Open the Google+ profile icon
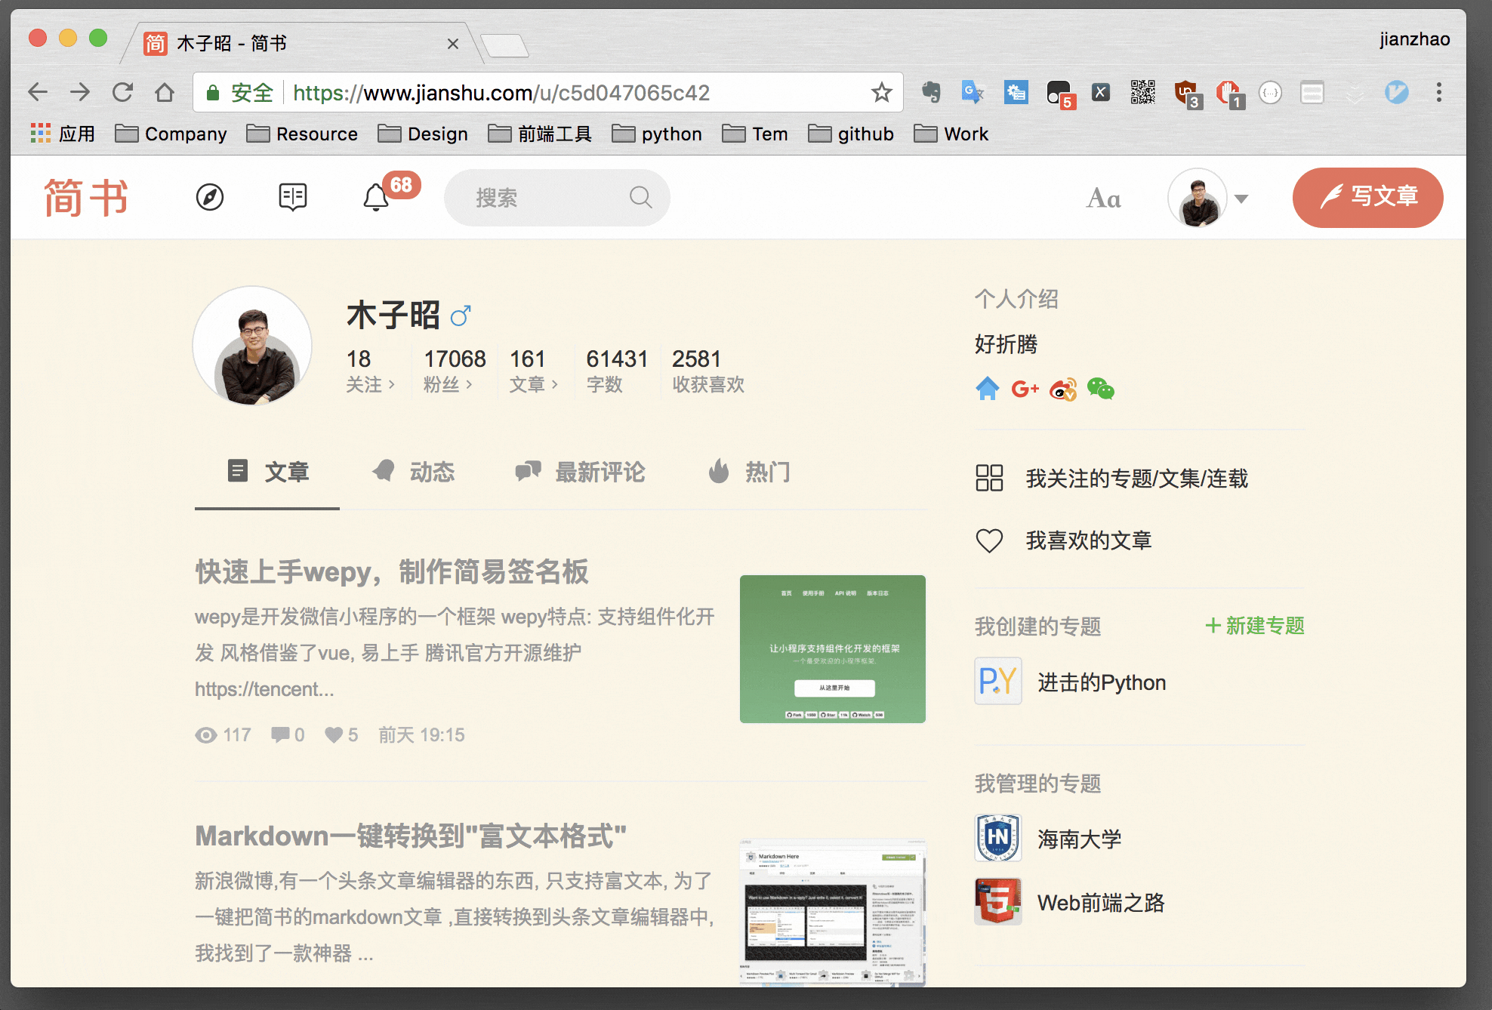This screenshot has height=1010, width=1492. [x=1025, y=390]
